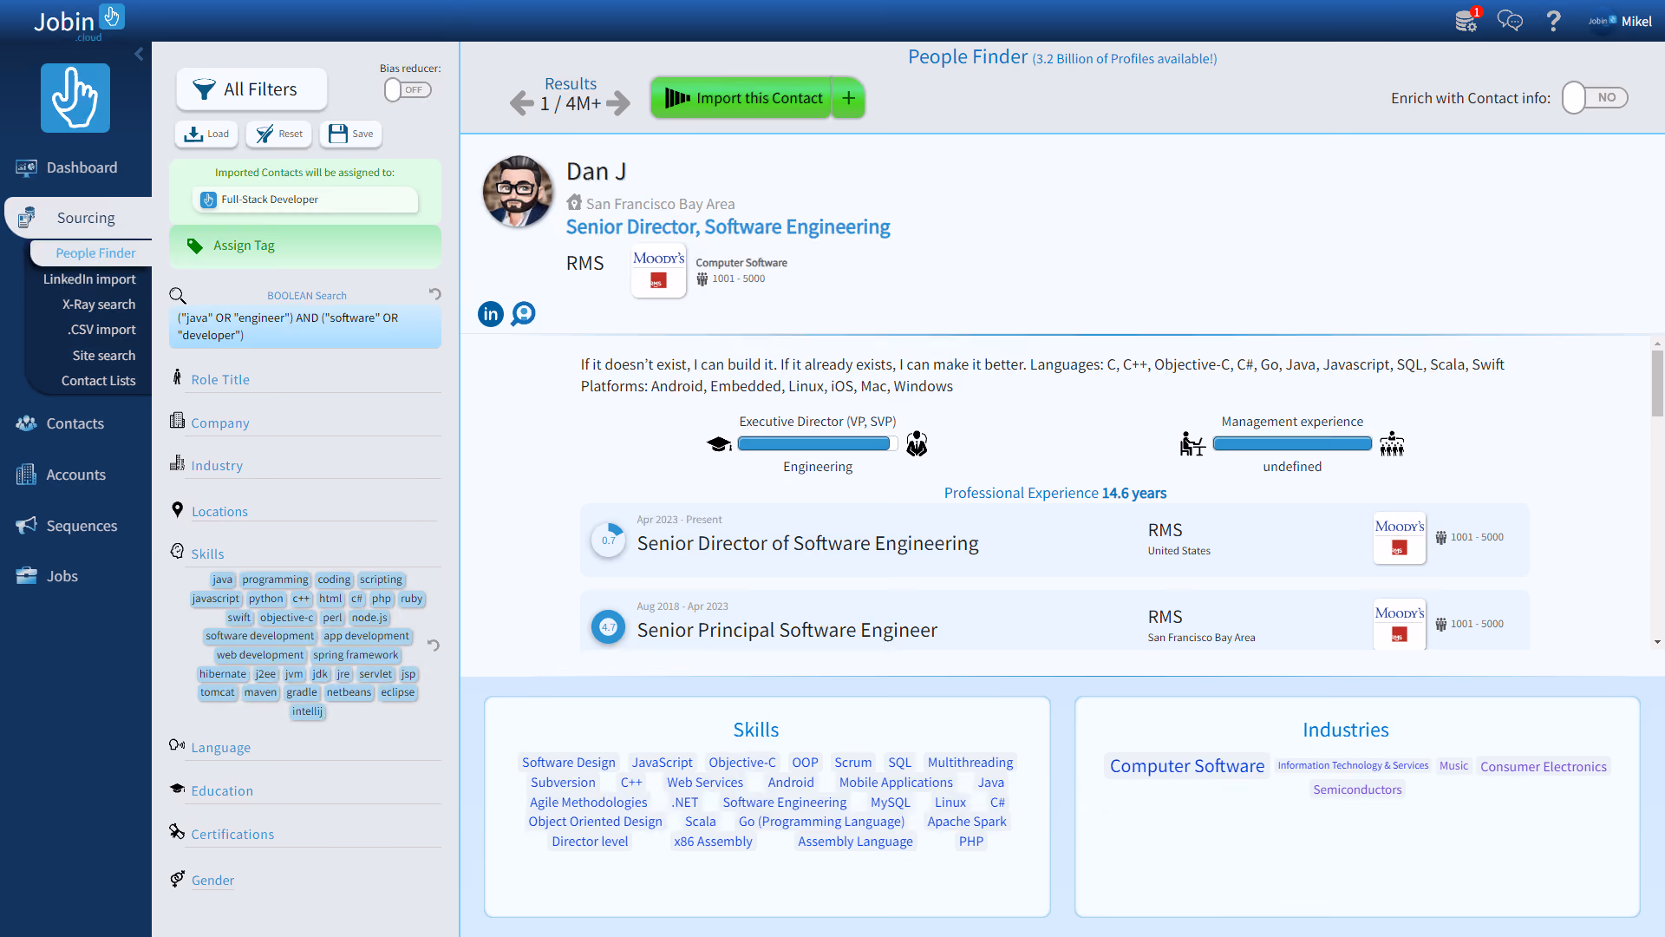Click the Save filters button
1665x937 pixels.
click(351, 134)
